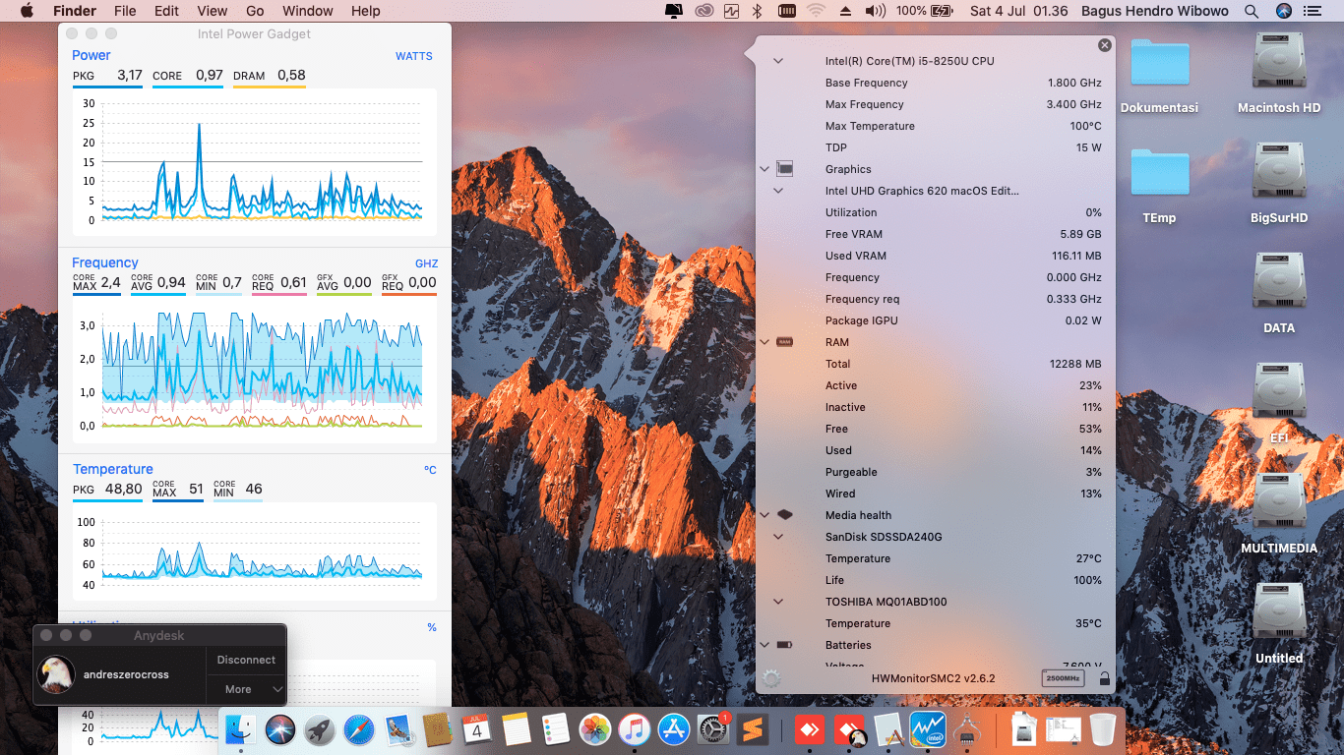
Task: Collapse the Batteries section
Action: (x=764, y=645)
